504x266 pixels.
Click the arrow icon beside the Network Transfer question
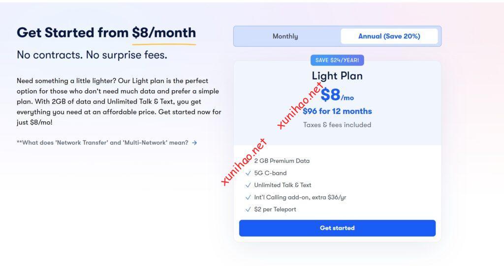coord(195,143)
